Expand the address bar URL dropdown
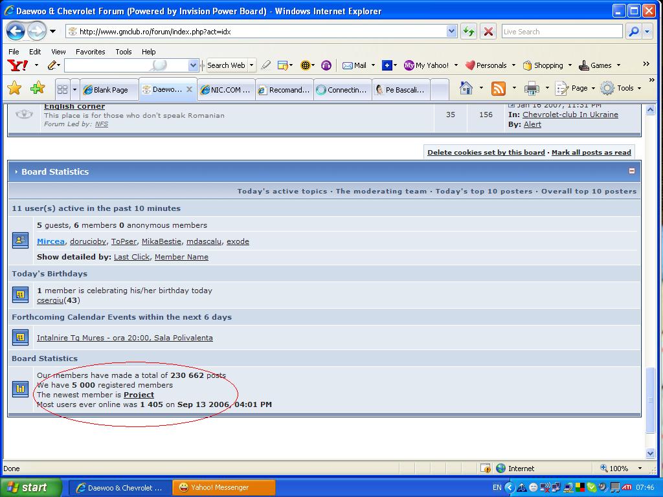This screenshot has width=663, height=497. [x=451, y=31]
